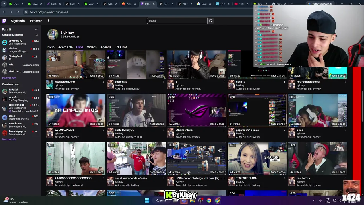Open clip title 'K ASCOOOOOOOOOOOOOOOO'

pos(73,178)
